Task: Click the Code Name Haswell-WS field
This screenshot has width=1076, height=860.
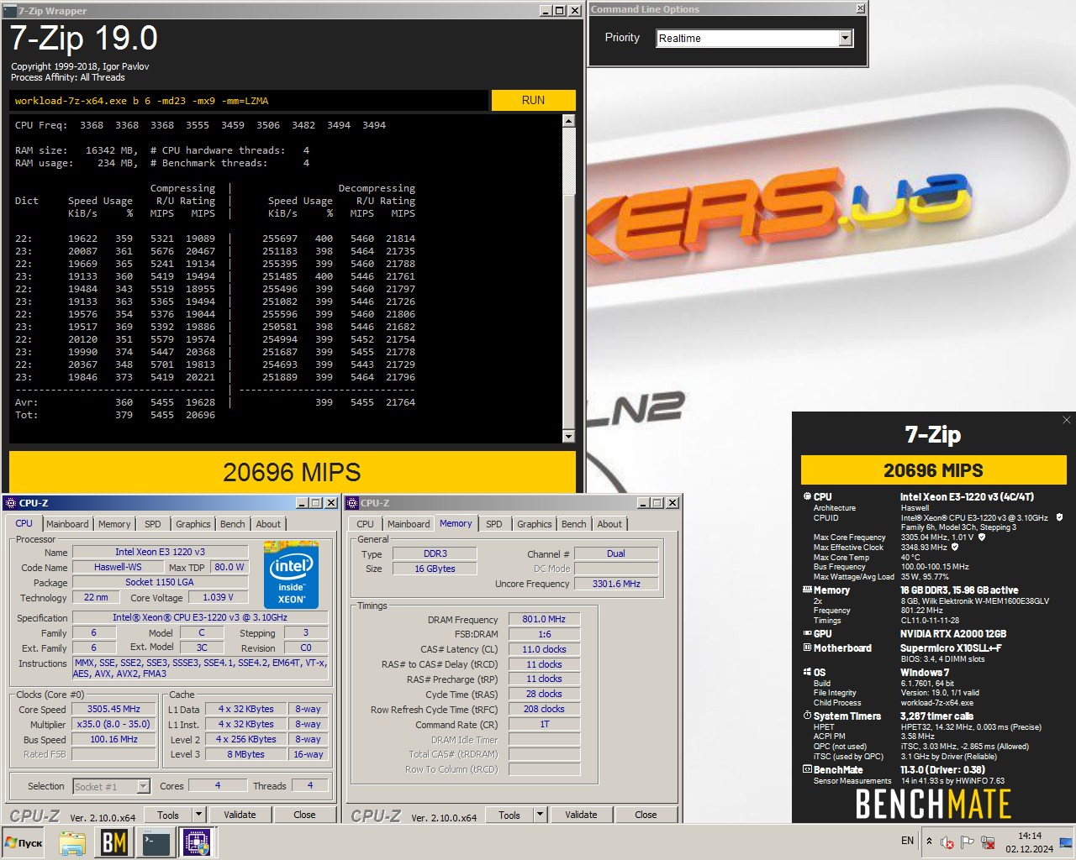Action: pos(118,567)
